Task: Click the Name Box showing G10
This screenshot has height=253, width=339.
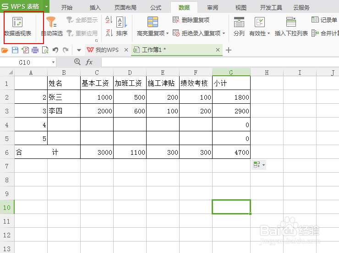Action: 25,62
